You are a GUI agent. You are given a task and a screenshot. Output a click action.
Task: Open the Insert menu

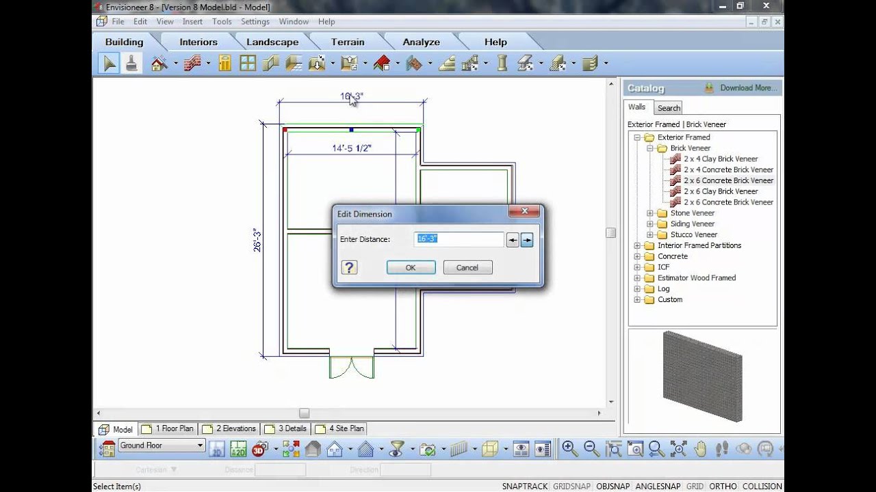tap(192, 22)
